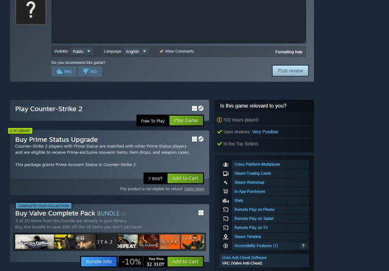Click the Cross-Platform Multiplayer icon
Screen dimensions: 389x271
pos(226,164)
